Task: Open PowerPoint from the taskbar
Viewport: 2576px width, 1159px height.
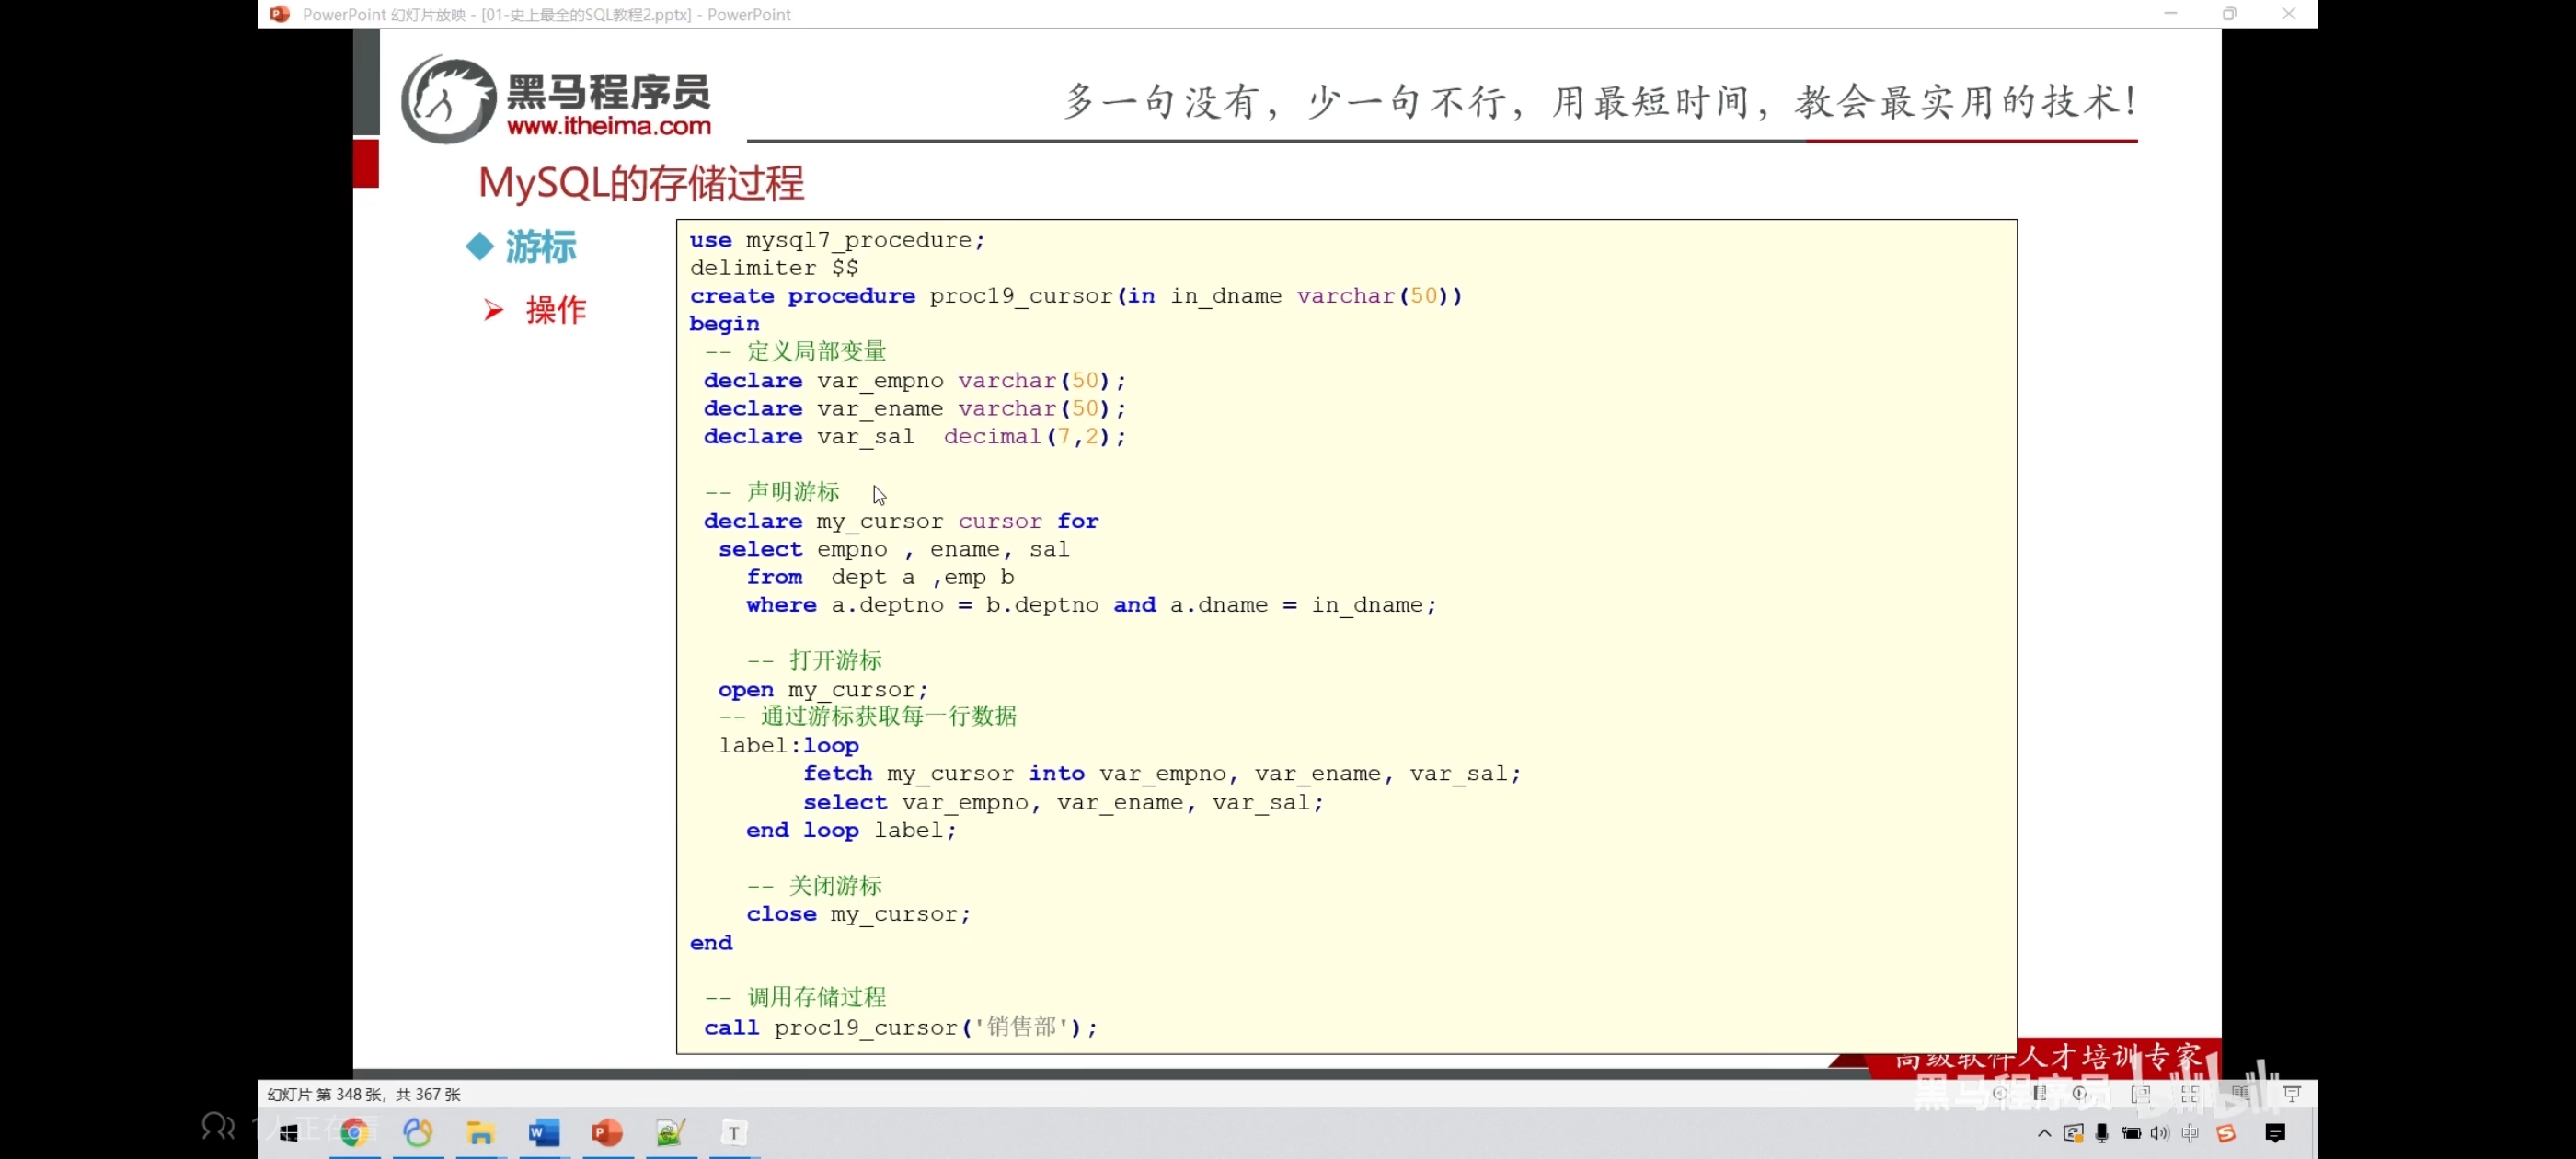Action: point(607,1132)
